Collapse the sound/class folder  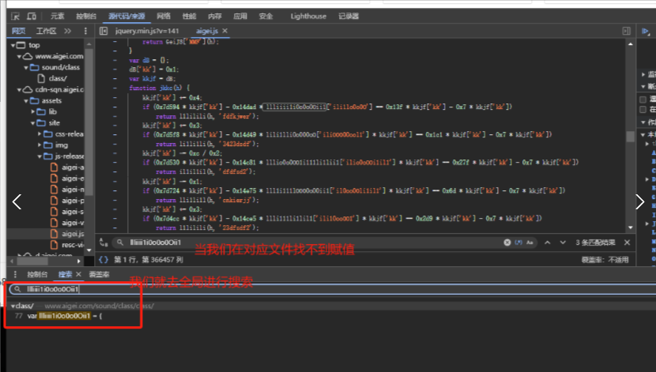[26, 67]
